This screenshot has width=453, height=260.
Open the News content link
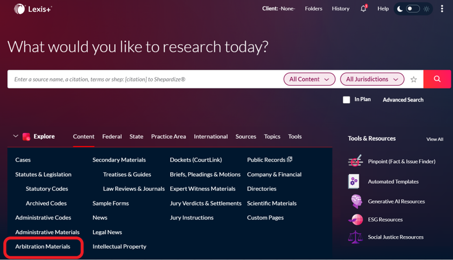100,218
